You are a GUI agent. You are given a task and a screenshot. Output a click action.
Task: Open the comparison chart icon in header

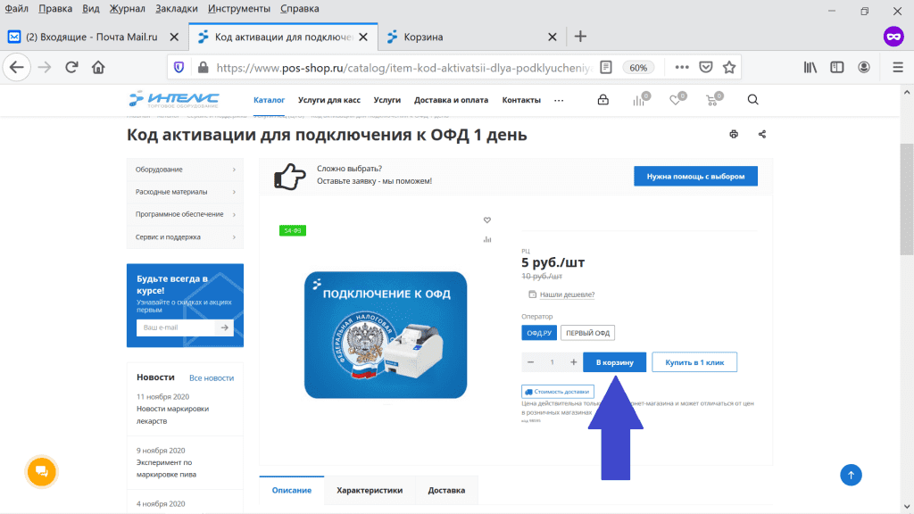point(639,100)
